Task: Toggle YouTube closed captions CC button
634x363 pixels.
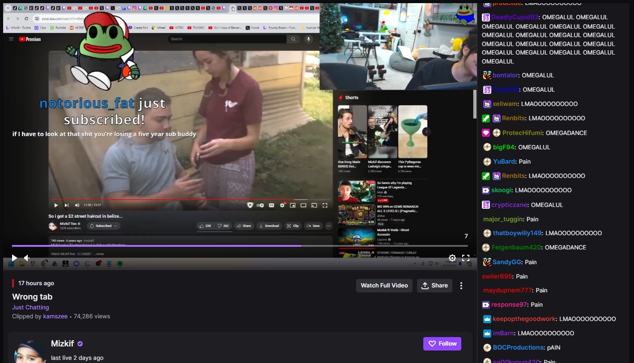Action: [271, 205]
